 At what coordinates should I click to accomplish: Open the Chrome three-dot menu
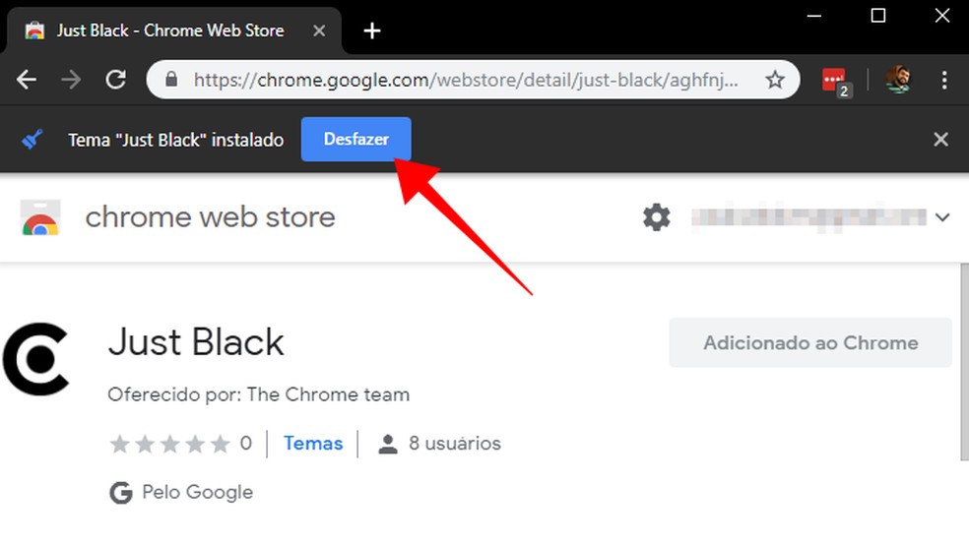coord(944,80)
